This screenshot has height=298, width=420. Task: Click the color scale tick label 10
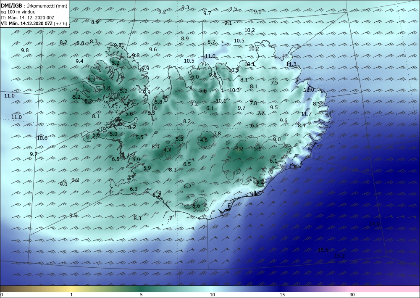click(212, 295)
